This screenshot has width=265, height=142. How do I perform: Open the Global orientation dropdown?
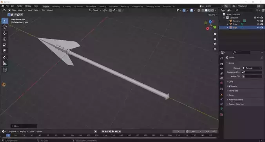pos(95,10)
